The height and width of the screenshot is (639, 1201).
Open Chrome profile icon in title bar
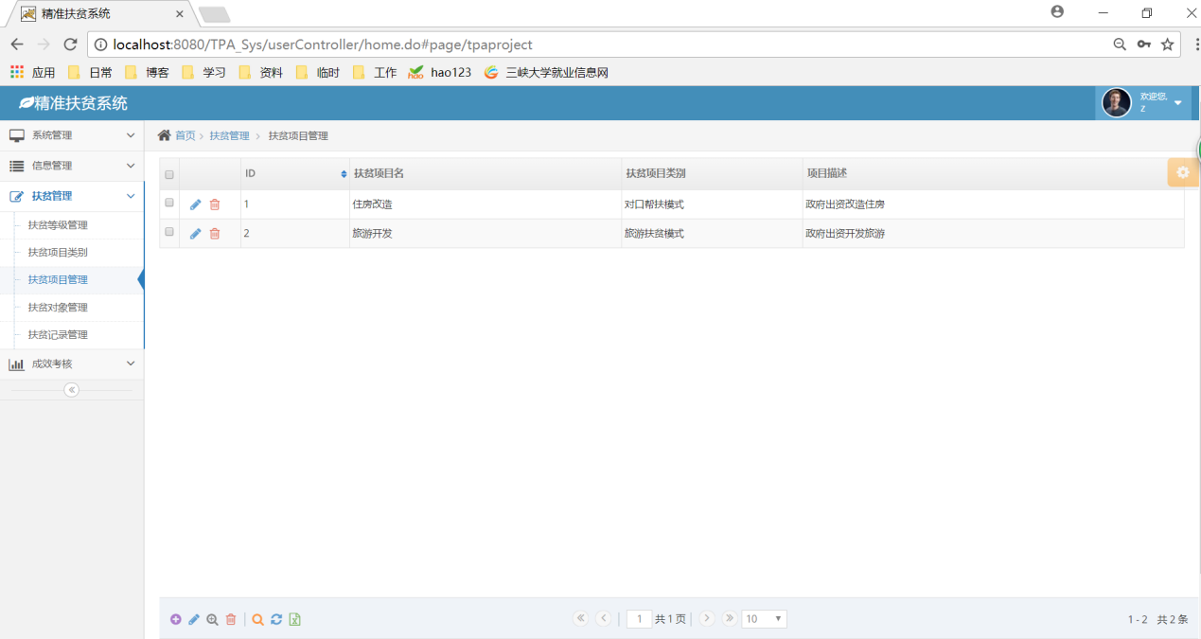tap(1057, 12)
